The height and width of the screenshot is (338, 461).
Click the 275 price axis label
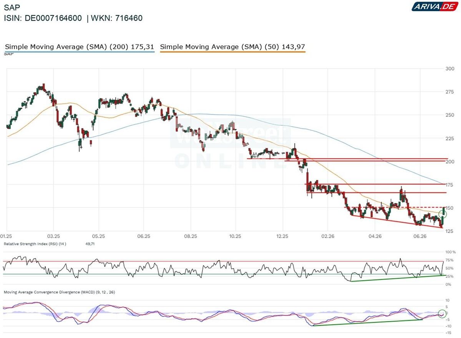(449, 92)
